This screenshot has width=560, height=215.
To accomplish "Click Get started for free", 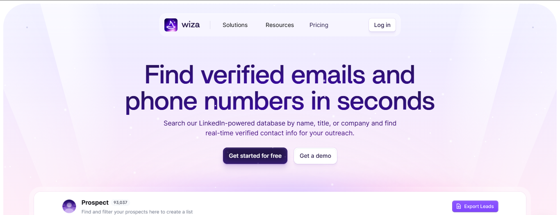I will (255, 156).
